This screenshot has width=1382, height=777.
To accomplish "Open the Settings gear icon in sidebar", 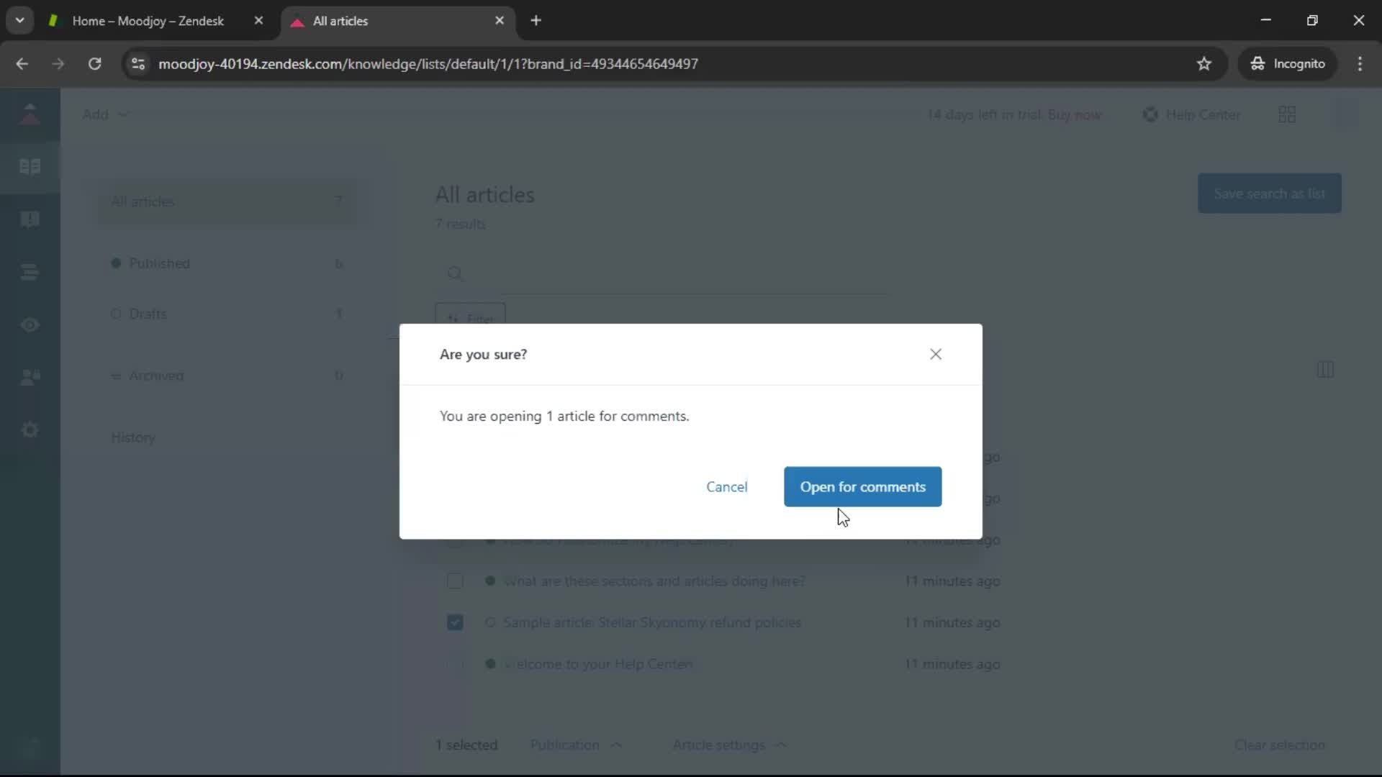I will [x=30, y=430].
